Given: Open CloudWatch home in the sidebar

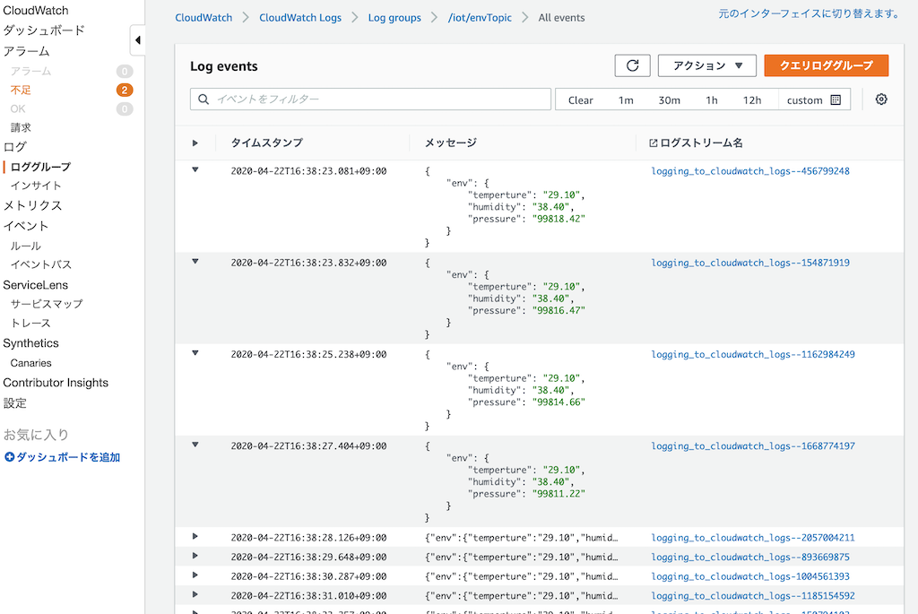Looking at the screenshot, I should (x=36, y=11).
